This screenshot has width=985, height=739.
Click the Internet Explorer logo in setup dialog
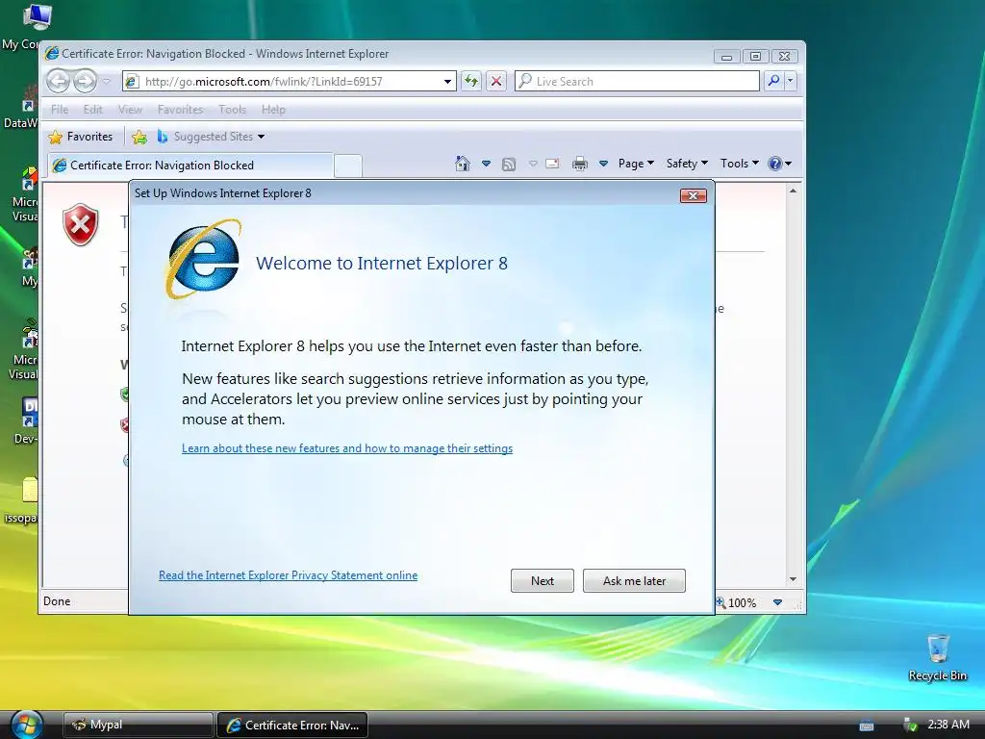tap(203, 259)
